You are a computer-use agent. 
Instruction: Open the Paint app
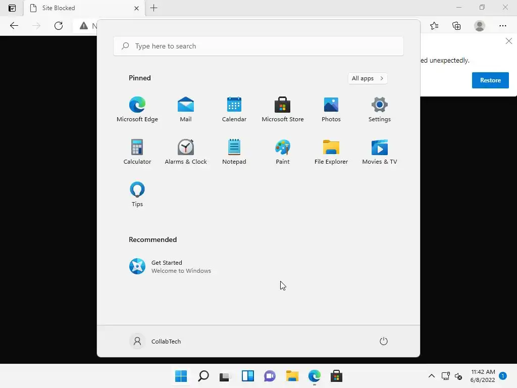(x=283, y=152)
